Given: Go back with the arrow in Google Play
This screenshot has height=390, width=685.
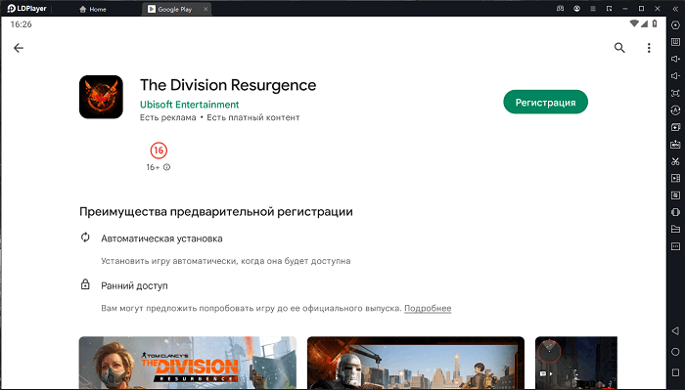Looking at the screenshot, I should click(x=19, y=48).
